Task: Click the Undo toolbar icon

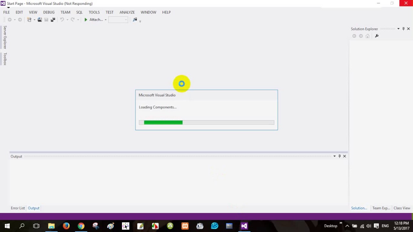Action: 62,20
